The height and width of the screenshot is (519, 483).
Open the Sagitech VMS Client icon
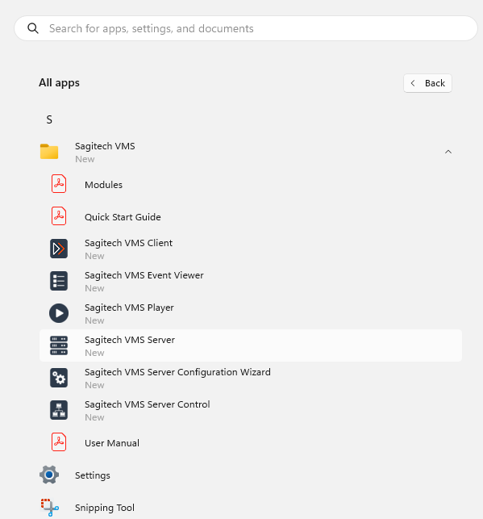point(59,249)
